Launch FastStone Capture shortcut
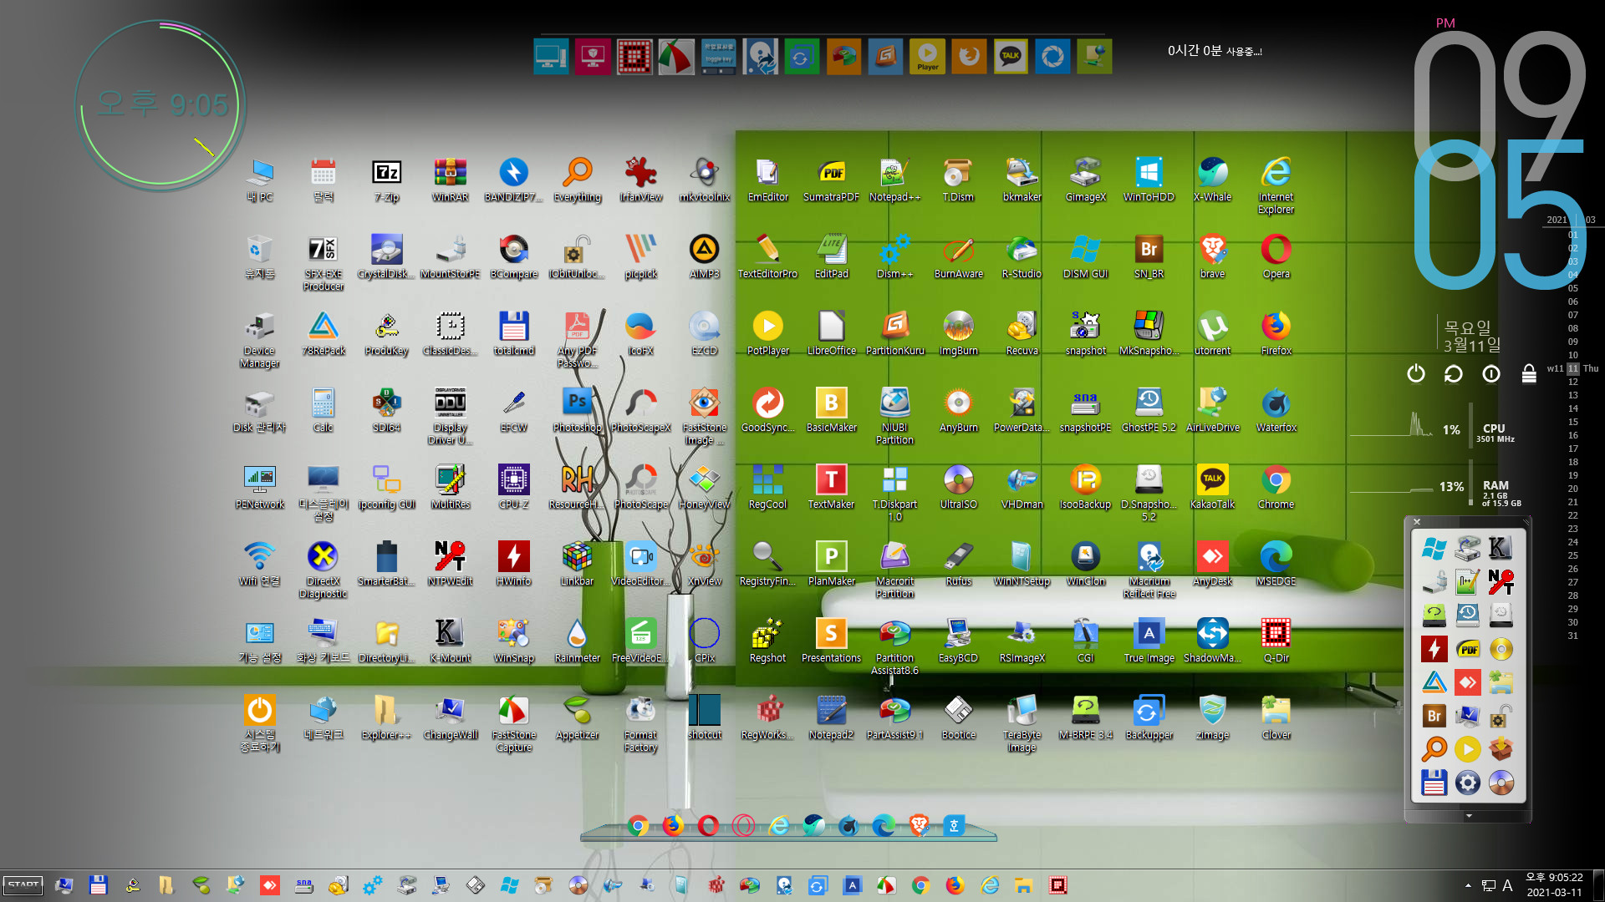 click(513, 723)
